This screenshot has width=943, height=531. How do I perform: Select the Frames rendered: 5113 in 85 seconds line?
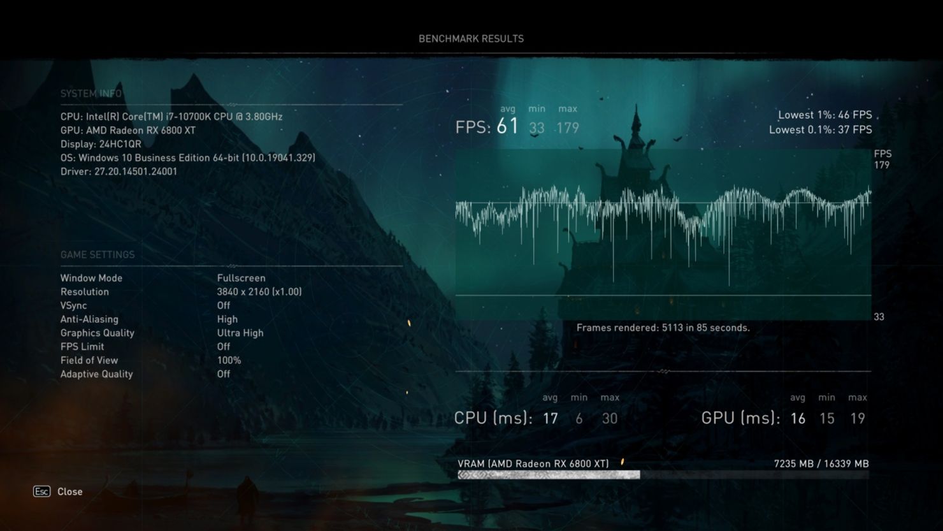pos(663,328)
